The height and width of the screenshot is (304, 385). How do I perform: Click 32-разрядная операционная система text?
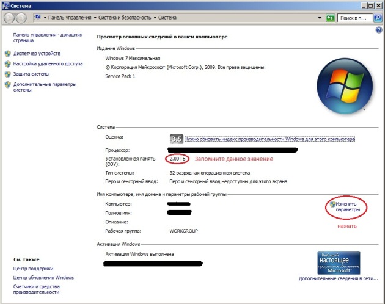210,173
